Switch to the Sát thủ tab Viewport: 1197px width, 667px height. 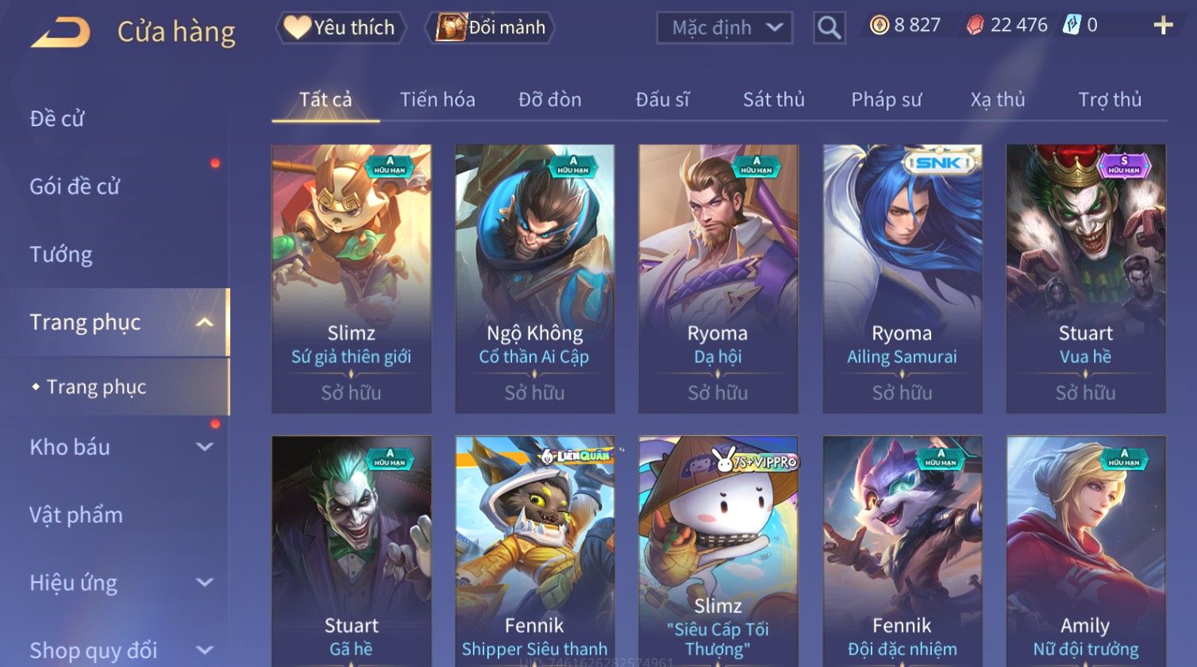(x=773, y=99)
